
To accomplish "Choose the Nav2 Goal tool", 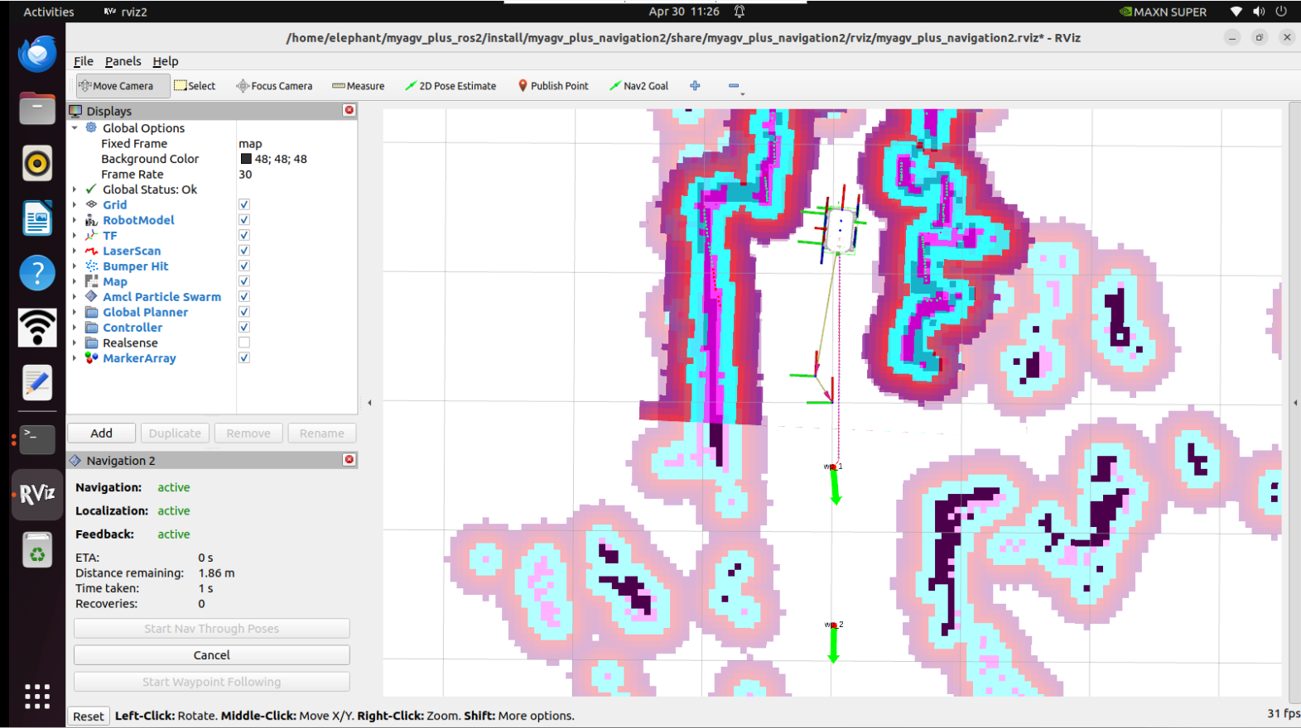I will click(638, 86).
